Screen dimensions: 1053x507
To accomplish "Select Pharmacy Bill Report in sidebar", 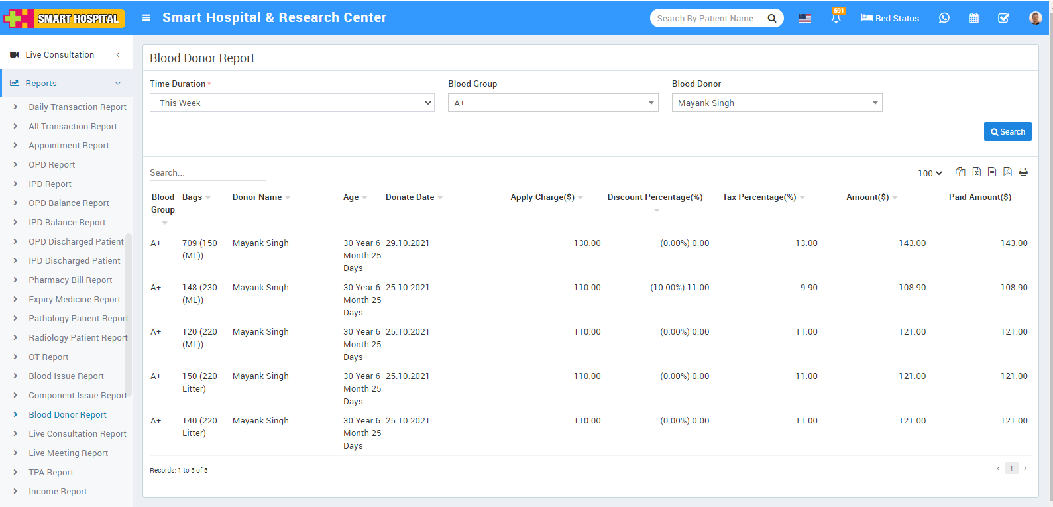I will click(70, 280).
